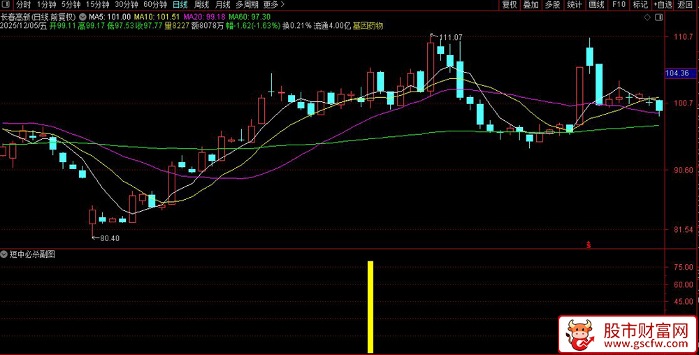Select the 15分钟 period

97,5
